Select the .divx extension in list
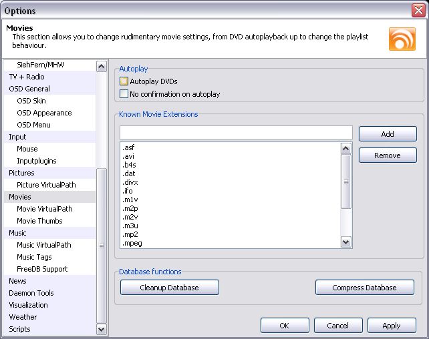Viewport: 429px width, 339px height. click(x=131, y=182)
